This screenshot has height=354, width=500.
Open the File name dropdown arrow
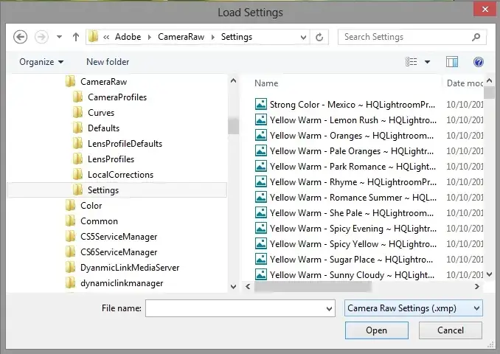point(329,308)
